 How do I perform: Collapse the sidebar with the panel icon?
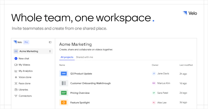(50, 42)
